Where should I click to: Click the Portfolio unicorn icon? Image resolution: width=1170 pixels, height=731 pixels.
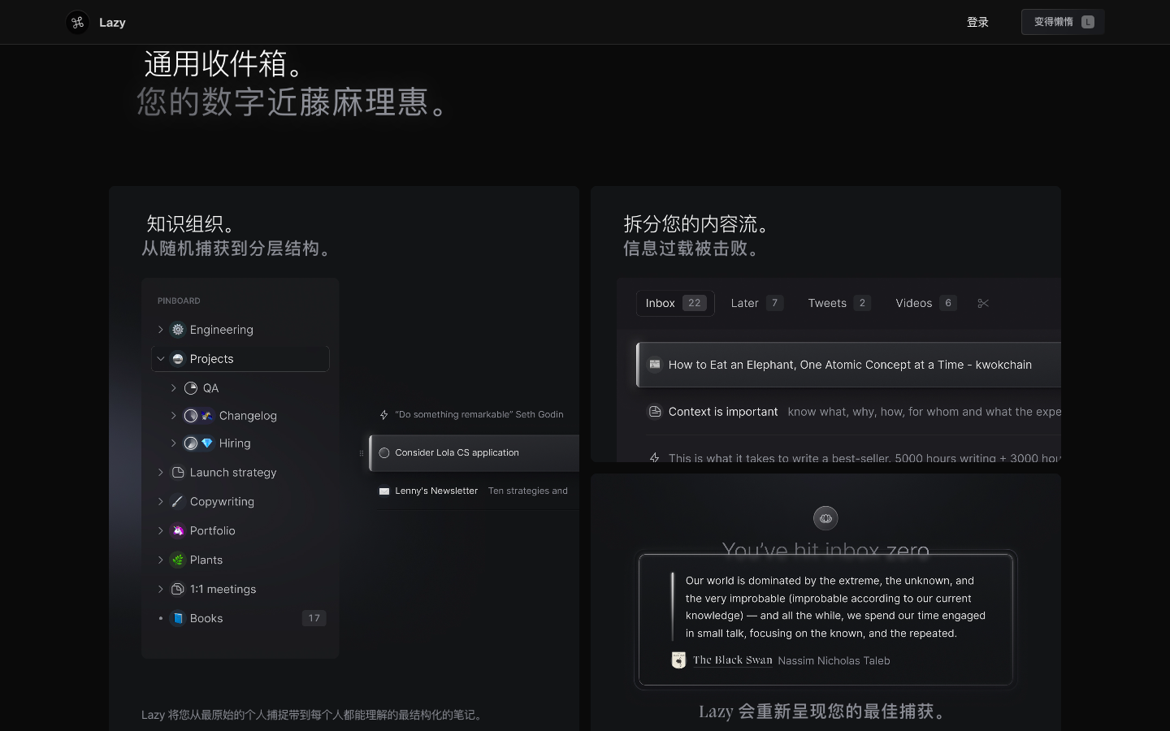pos(178,531)
